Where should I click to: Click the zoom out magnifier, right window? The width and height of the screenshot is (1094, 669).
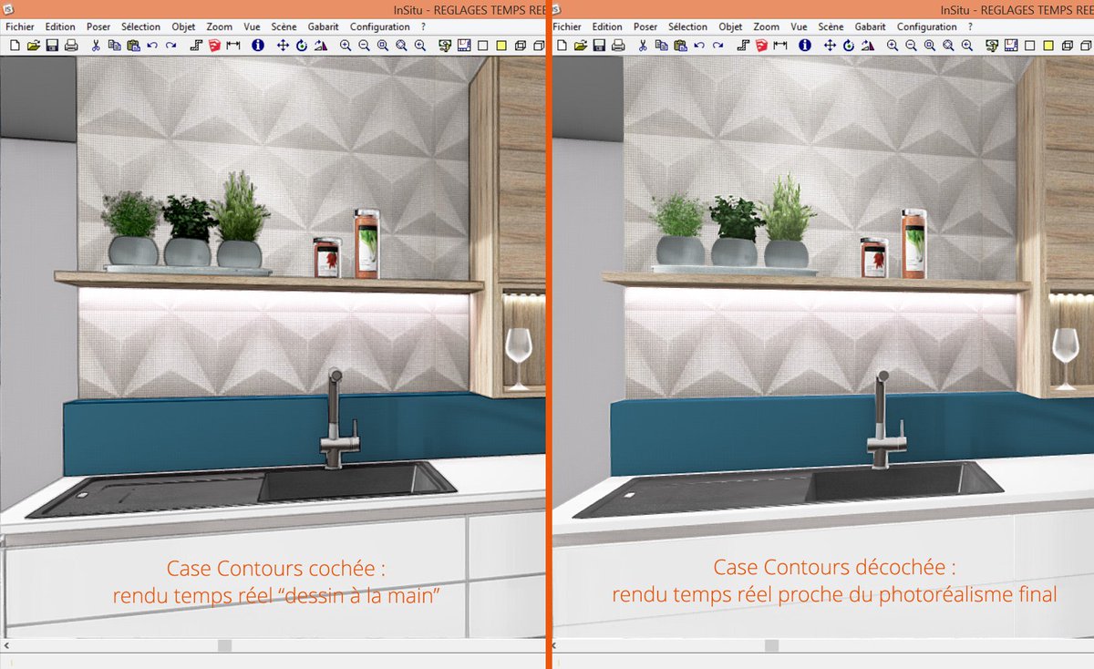(x=911, y=45)
